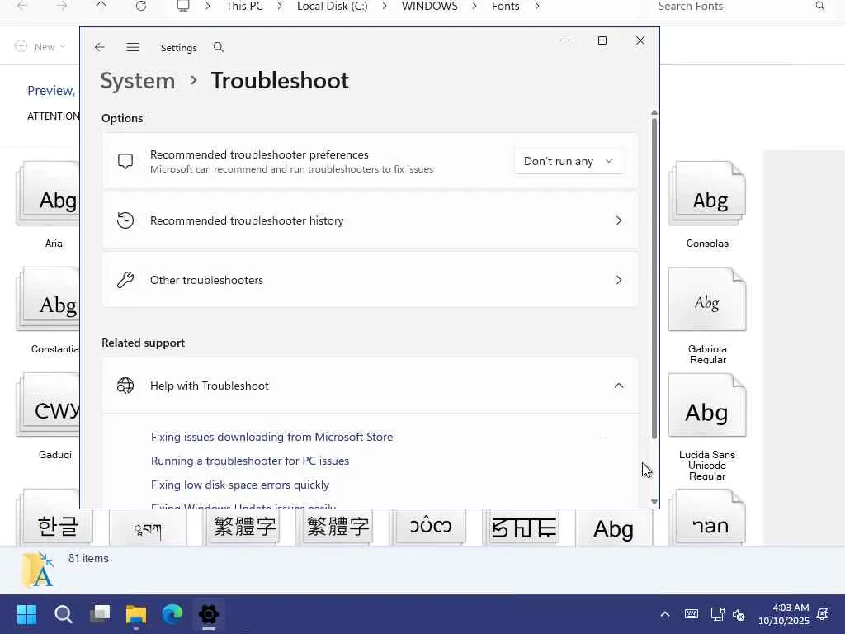
Task: Open notifications bell on taskbar
Action: pyautogui.click(x=823, y=614)
